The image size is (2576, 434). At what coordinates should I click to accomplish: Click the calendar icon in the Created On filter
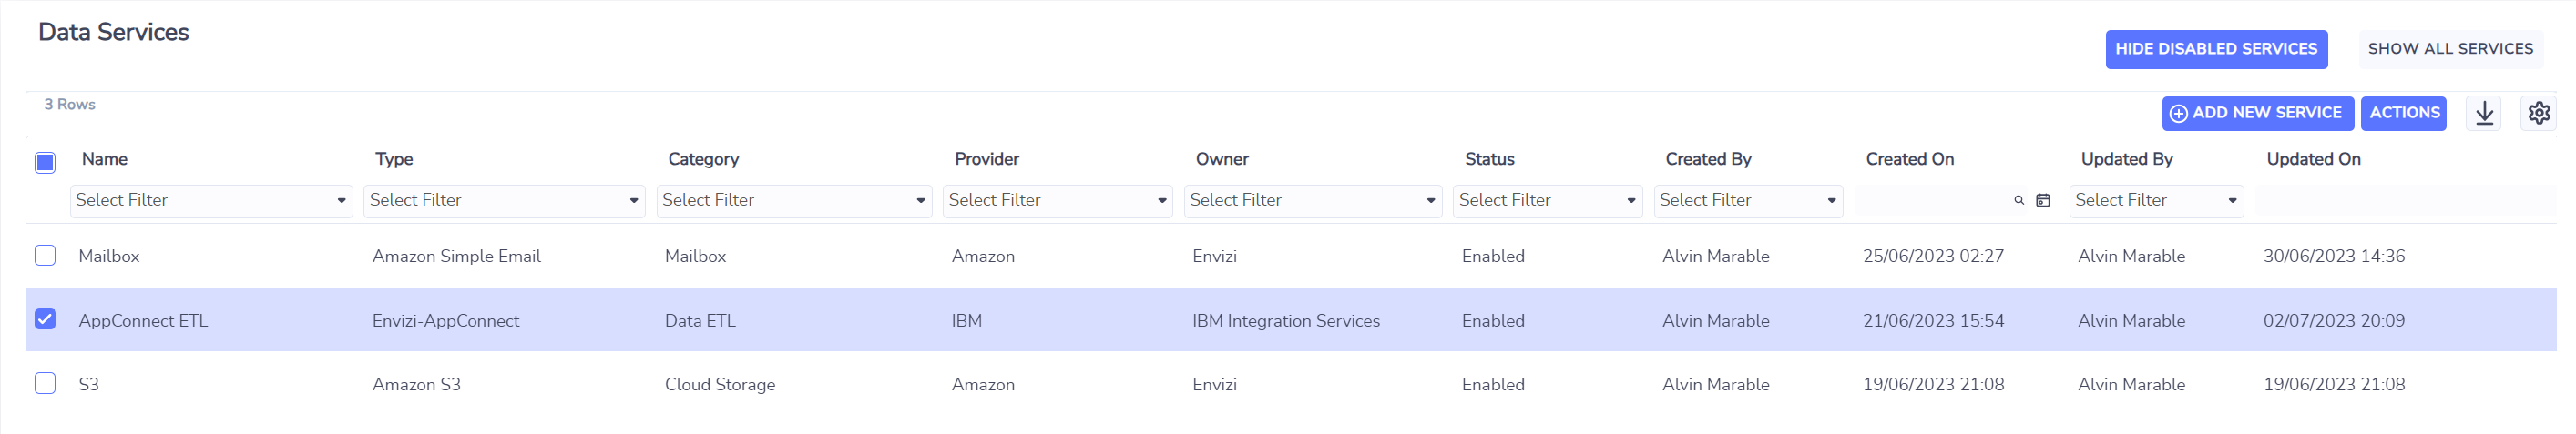(x=2043, y=201)
